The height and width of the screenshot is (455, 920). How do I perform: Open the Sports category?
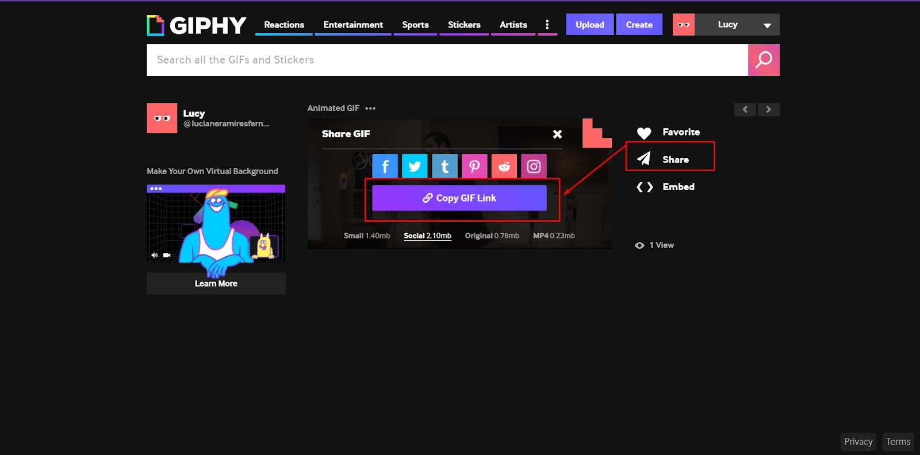coord(415,25)
